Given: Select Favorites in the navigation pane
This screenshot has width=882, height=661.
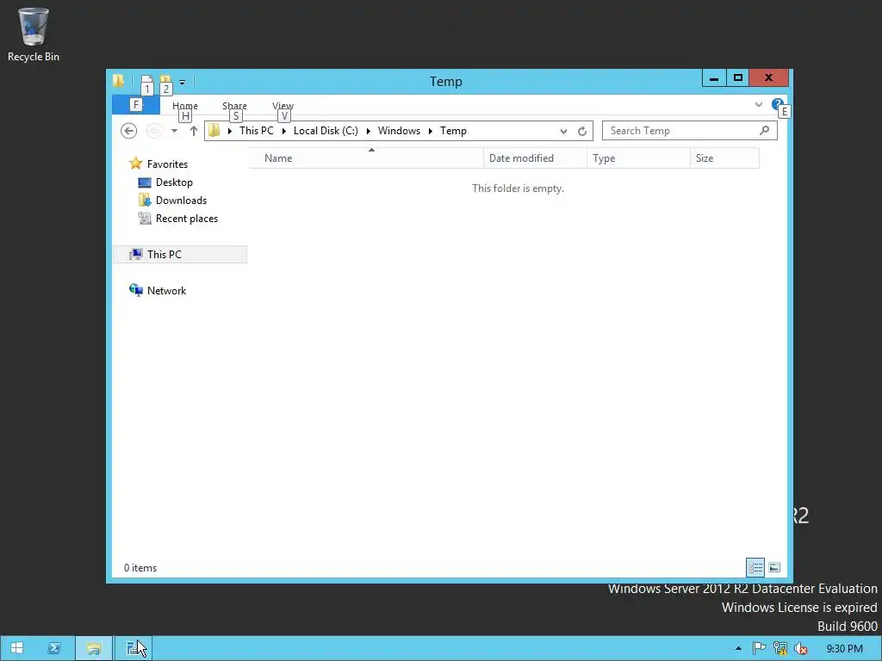Looking at the screenshot, I should click(167, 164).
